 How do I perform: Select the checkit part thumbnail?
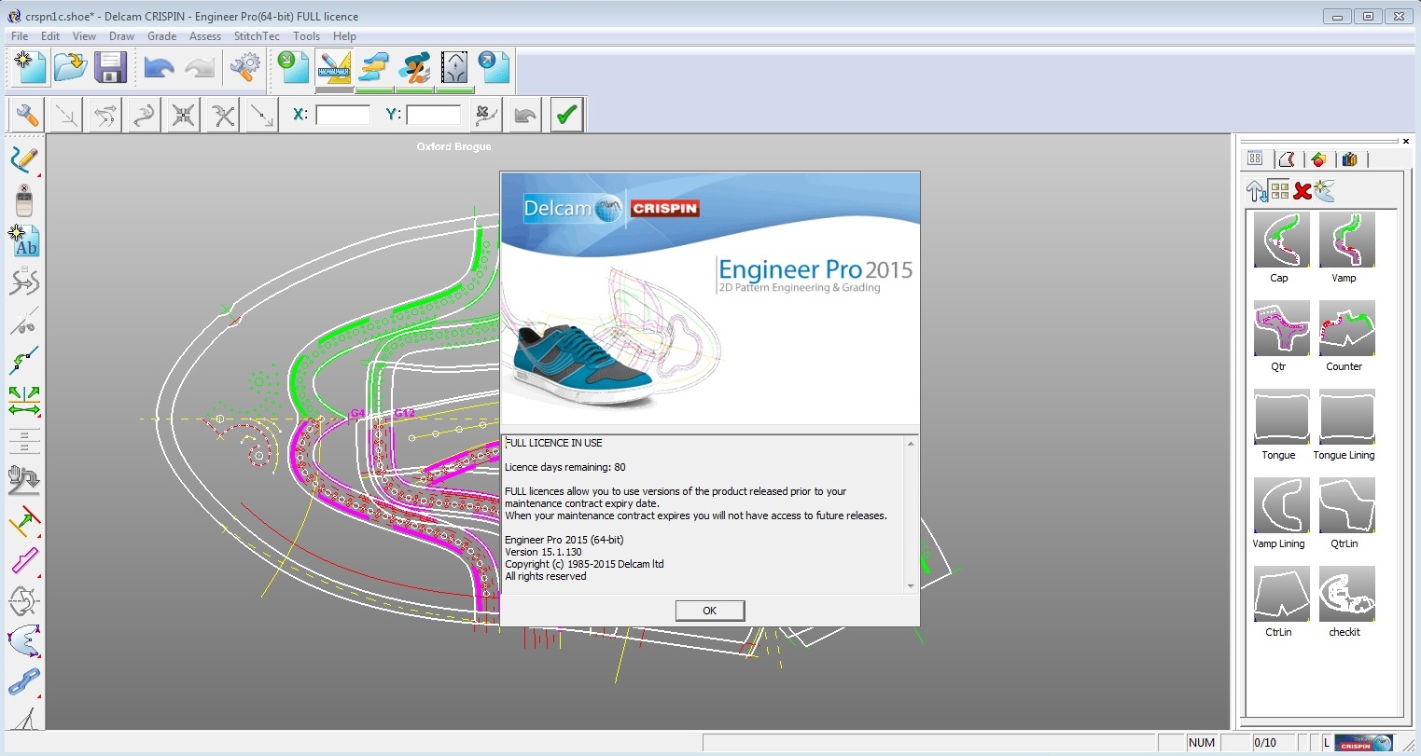point(1346,594)
